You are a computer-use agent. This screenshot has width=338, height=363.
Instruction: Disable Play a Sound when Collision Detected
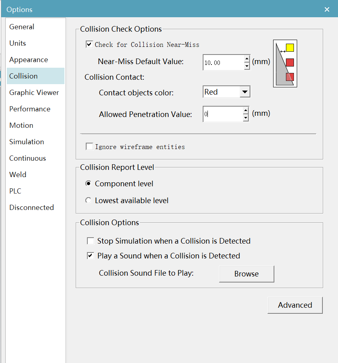coord(91,256)
